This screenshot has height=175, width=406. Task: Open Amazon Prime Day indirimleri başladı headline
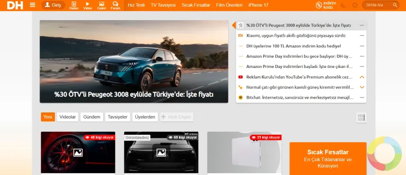click(x=300, y=67)
